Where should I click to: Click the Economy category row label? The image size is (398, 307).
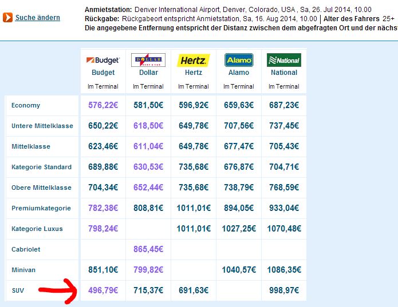[26, 105]
